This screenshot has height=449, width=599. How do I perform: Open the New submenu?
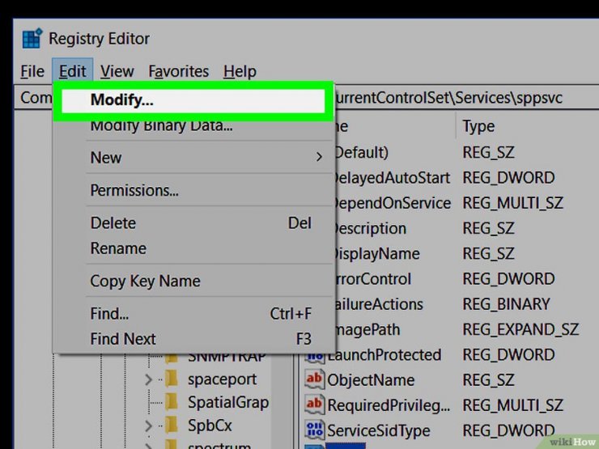click(x=206, y=157)
